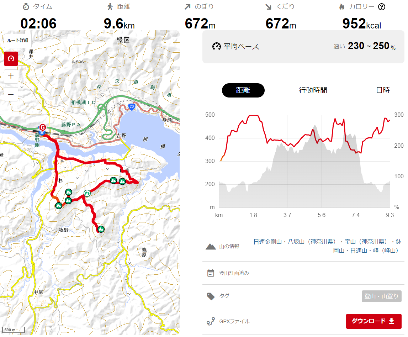Click the 登山・山登り tag
Viewport: 408px width, 337px height.
coord(381,296)
